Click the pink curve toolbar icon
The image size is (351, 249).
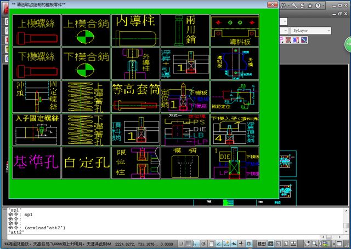pos(281,40)
